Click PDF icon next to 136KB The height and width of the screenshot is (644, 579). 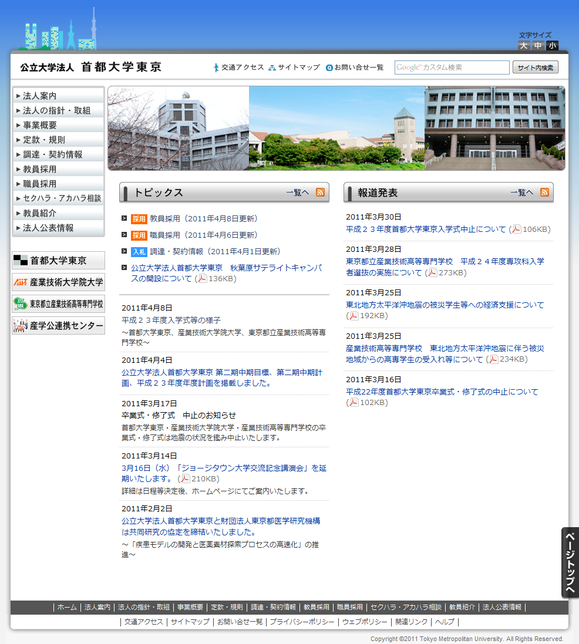coord(202,278)
